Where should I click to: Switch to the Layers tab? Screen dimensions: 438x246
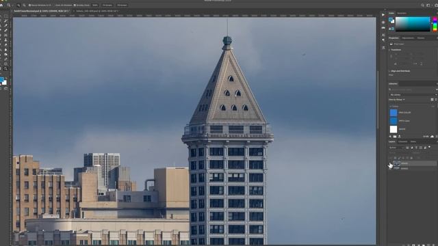tap(392, 141)
